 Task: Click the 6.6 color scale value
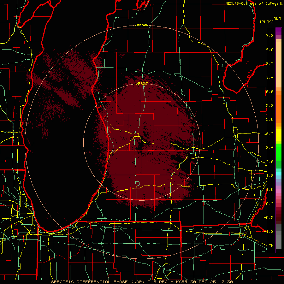270,92
